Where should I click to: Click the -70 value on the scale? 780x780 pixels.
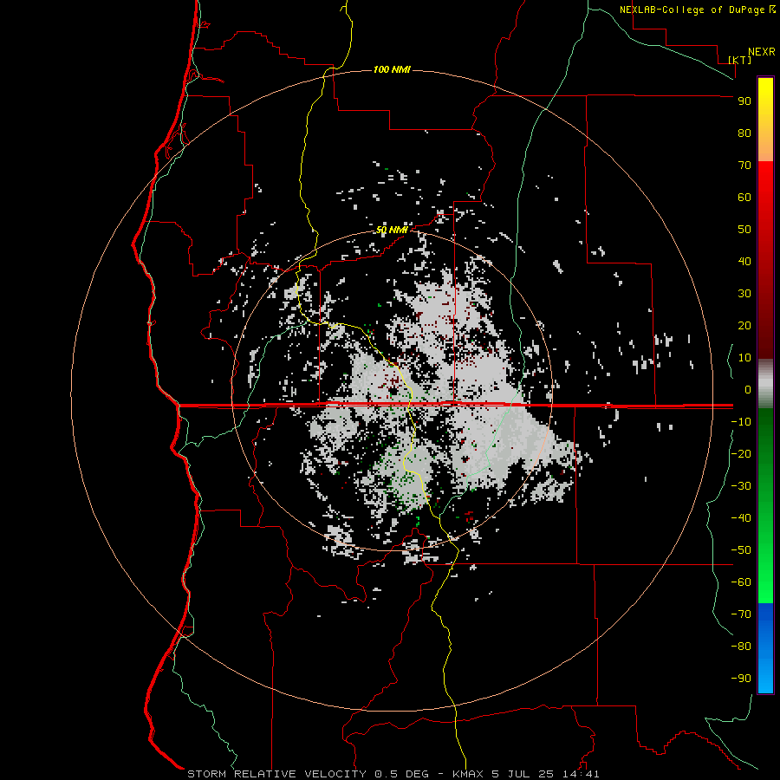(x=741, y=614)
